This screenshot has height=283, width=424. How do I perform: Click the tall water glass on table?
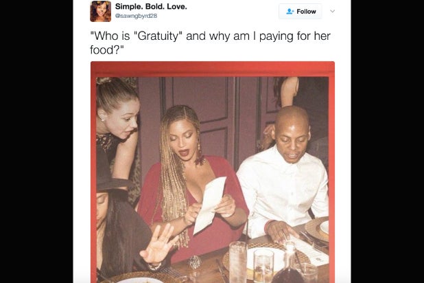tap(237, 262)
